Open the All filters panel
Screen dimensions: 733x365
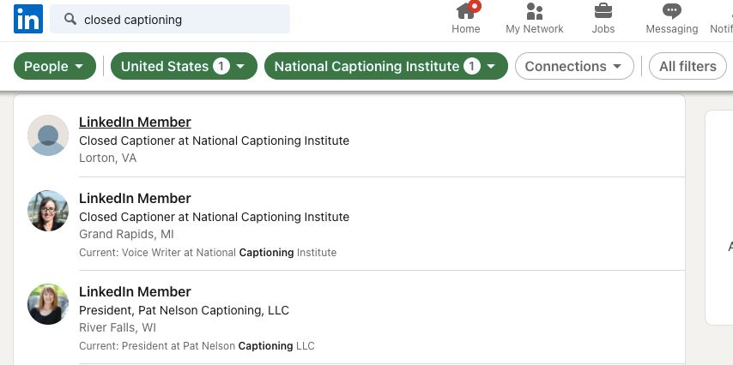[688, 67]
